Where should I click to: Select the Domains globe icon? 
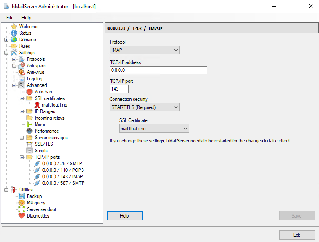[x=14, y=40]
